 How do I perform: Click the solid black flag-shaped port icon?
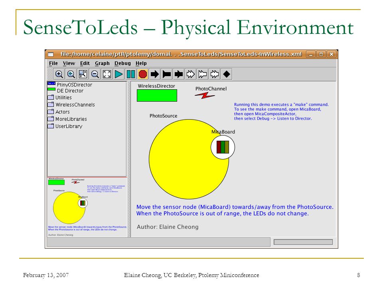coord(167,74)
